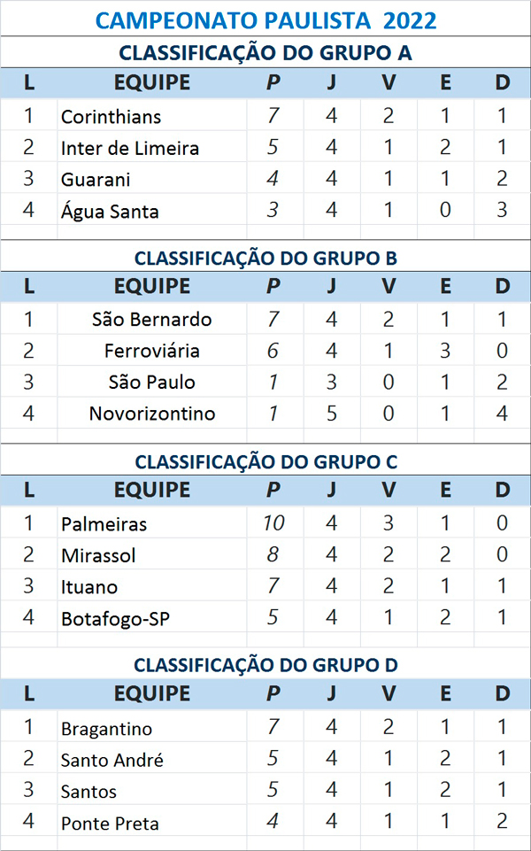Select the Bragantino team cell
Screen dimensions: 531x851
[x=106, y=729]
